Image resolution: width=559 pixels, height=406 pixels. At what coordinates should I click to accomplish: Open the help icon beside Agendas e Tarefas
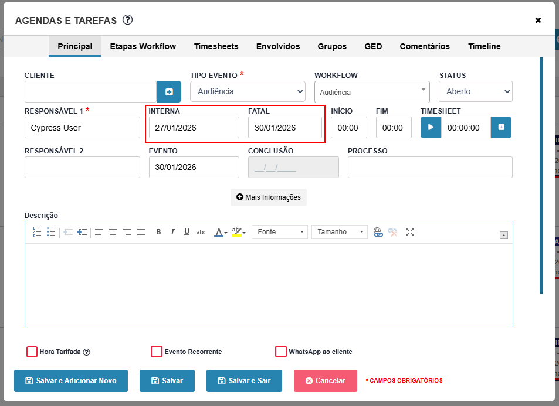point(127,20)
